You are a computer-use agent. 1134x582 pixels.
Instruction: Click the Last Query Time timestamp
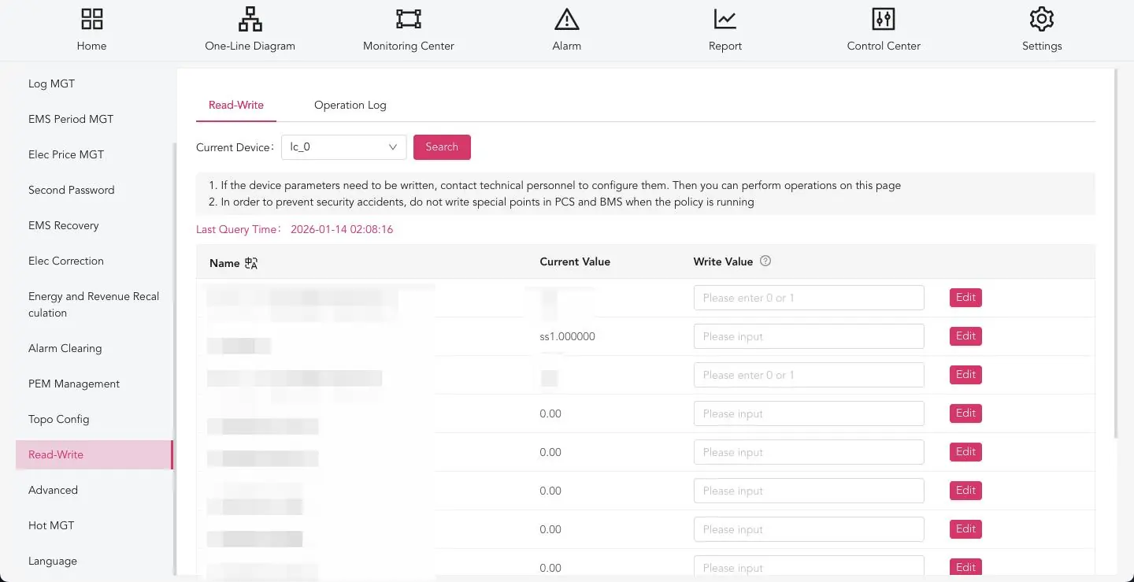342,230
